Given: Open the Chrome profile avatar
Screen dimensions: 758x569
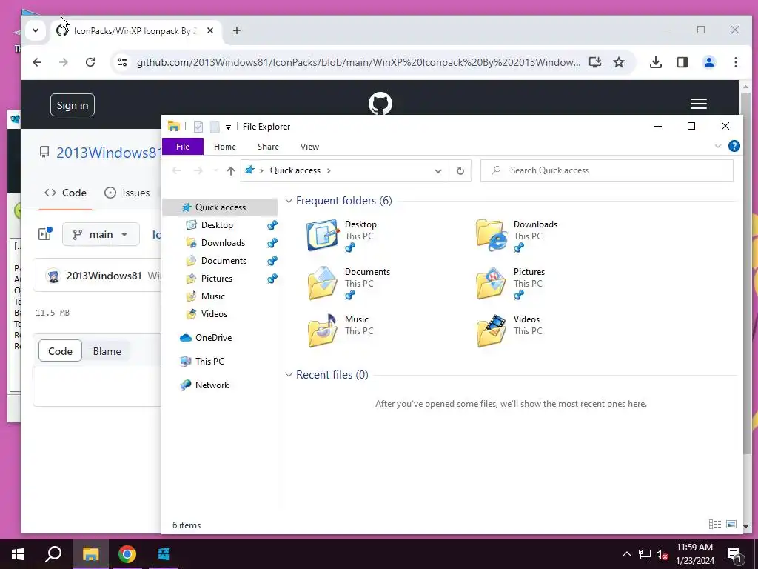Looking at the screenshot, I should pos(708,62).
